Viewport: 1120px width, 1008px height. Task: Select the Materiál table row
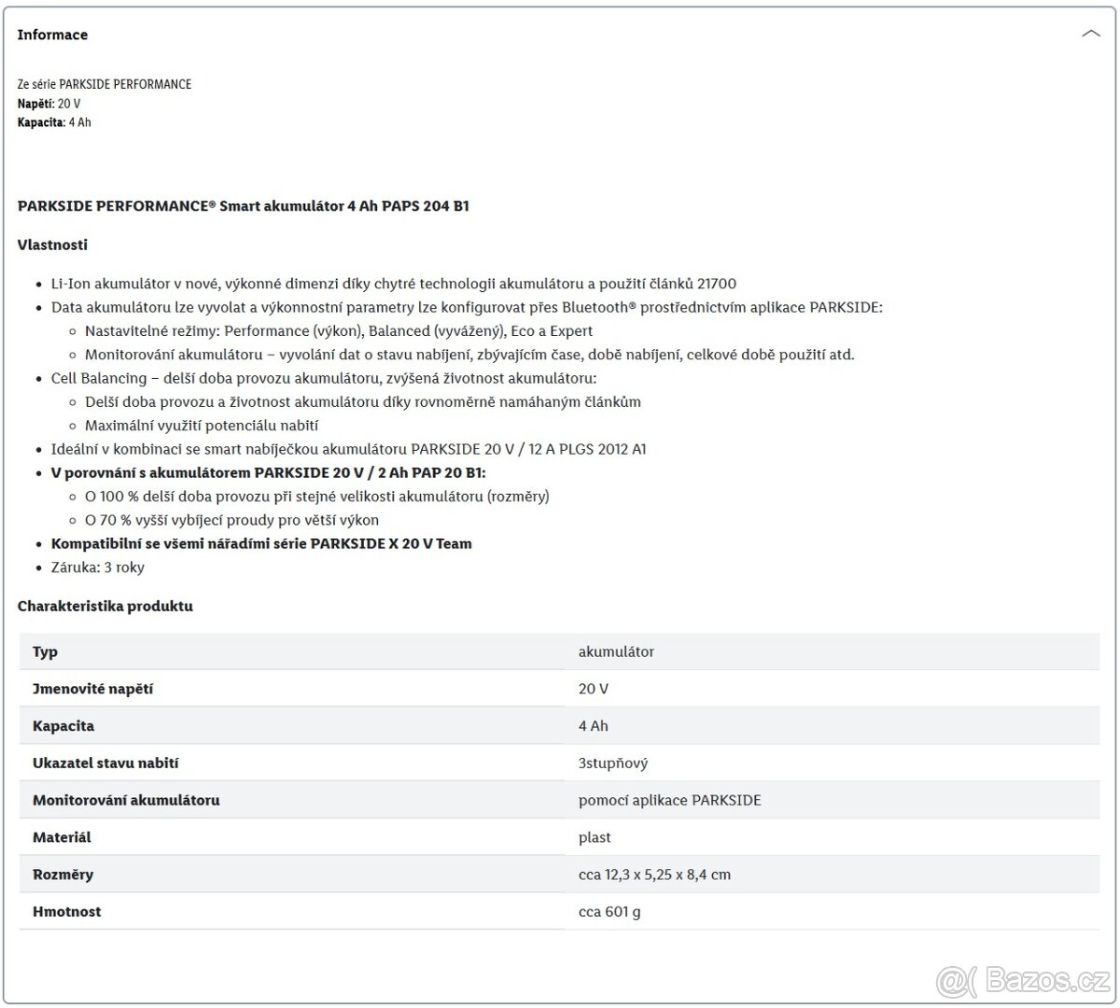[62, 837]
